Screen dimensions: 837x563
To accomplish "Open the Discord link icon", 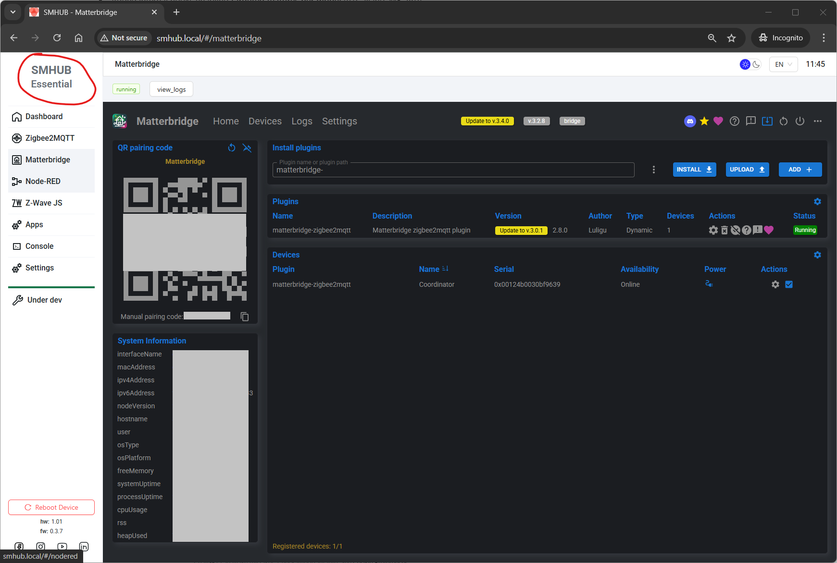I will click(x=690, y=122).
